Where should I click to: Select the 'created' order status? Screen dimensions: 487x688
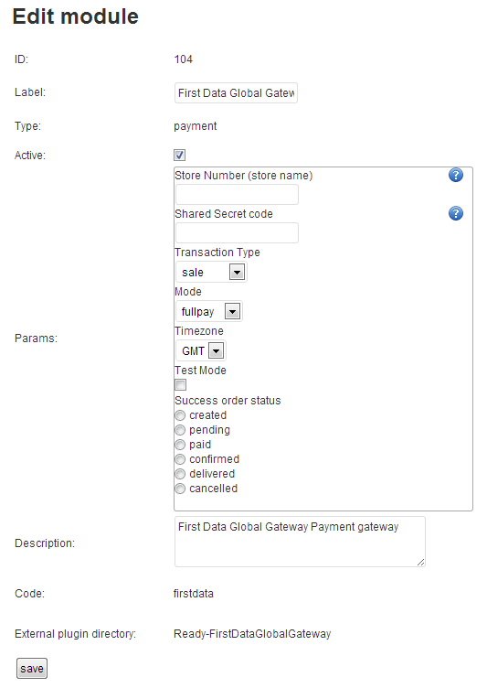[180, 415]
